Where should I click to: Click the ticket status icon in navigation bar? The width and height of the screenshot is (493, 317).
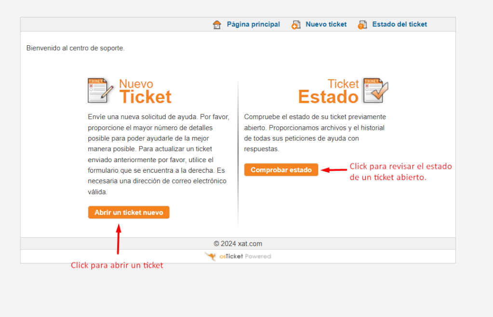point(362,25)
